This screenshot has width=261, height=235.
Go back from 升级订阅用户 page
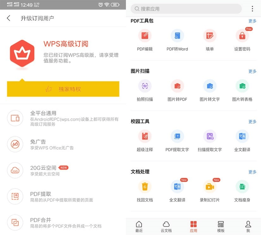[8, 18]
